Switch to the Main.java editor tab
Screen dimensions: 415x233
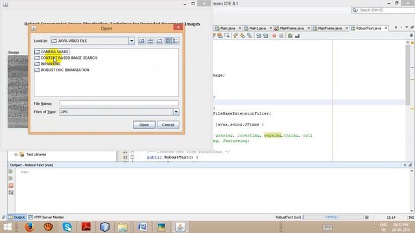pos(228,28)
